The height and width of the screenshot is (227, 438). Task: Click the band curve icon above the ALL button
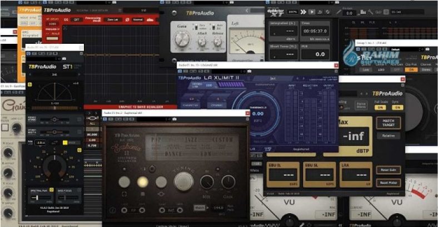92,118
